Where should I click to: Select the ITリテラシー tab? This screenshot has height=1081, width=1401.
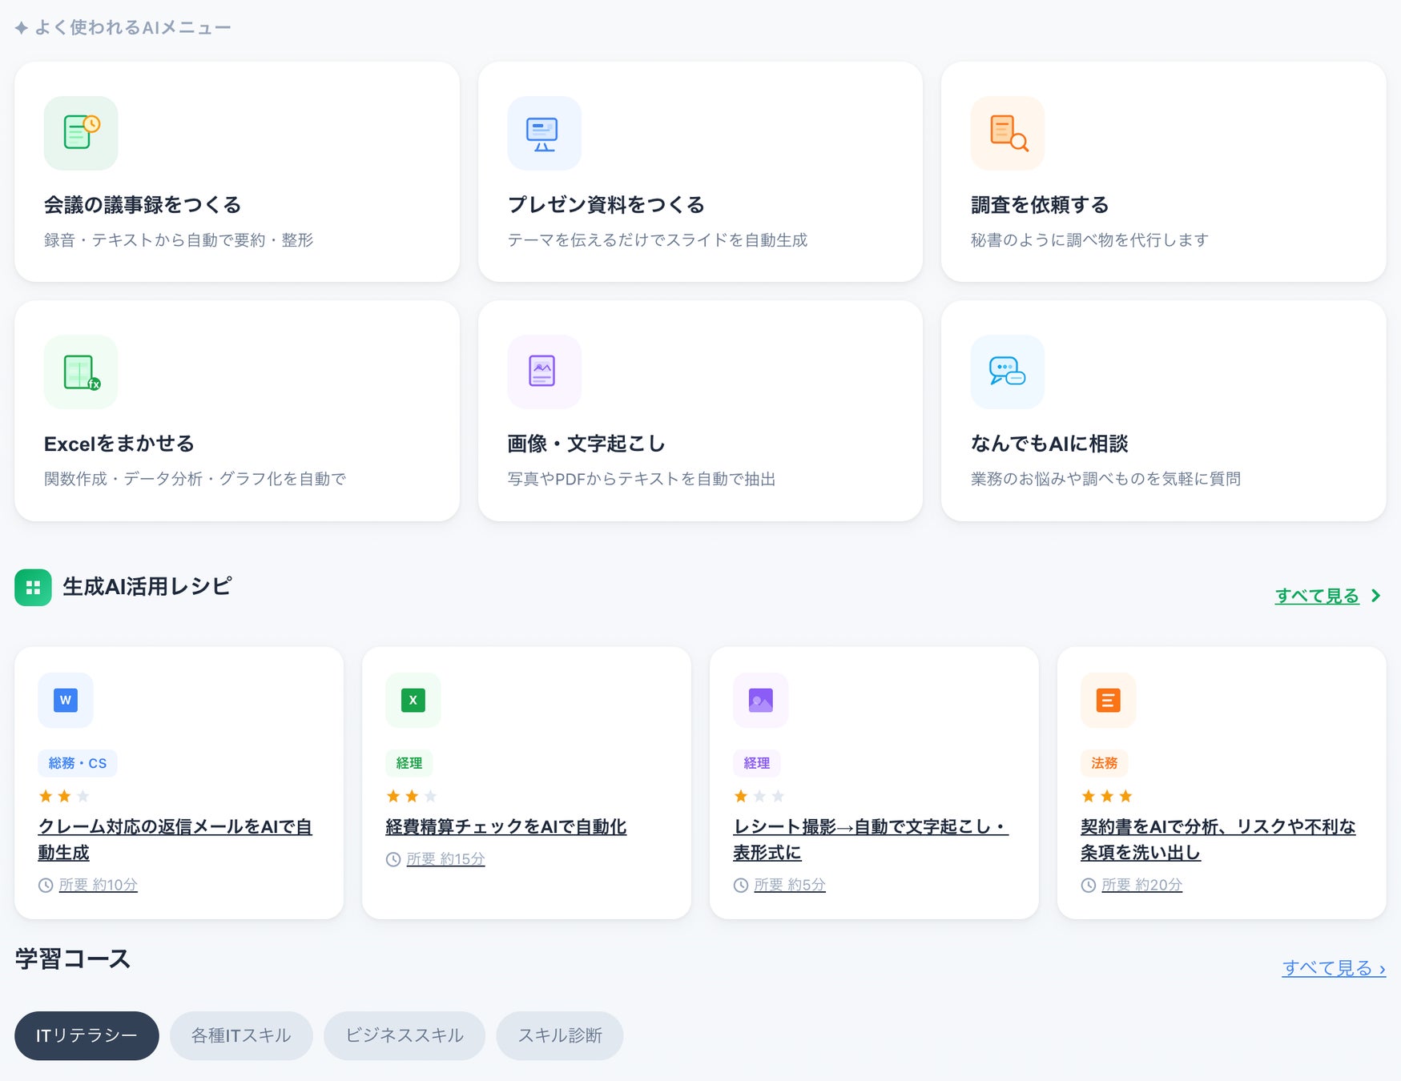click(x=87, y=1035)
